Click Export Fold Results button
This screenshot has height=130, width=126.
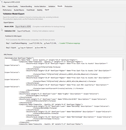[24, 31]
